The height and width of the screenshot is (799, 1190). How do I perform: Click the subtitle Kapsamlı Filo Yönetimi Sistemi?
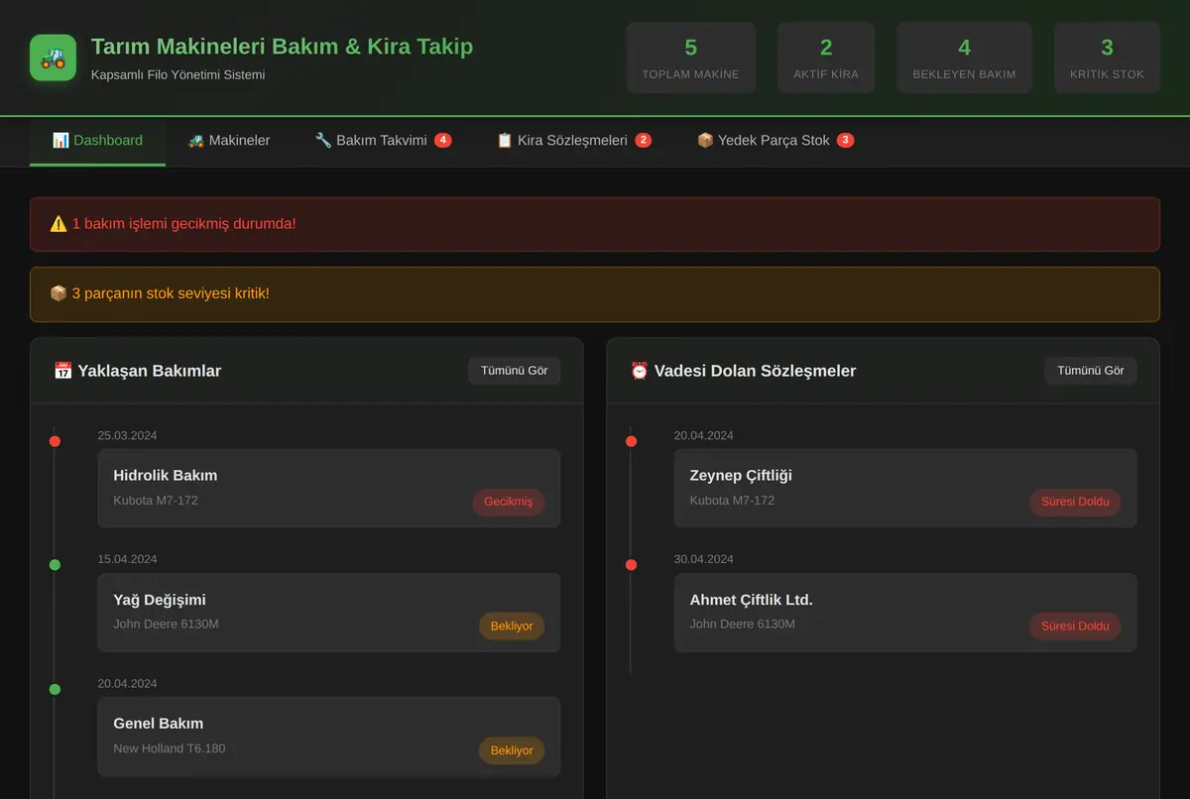coord(178,74)
